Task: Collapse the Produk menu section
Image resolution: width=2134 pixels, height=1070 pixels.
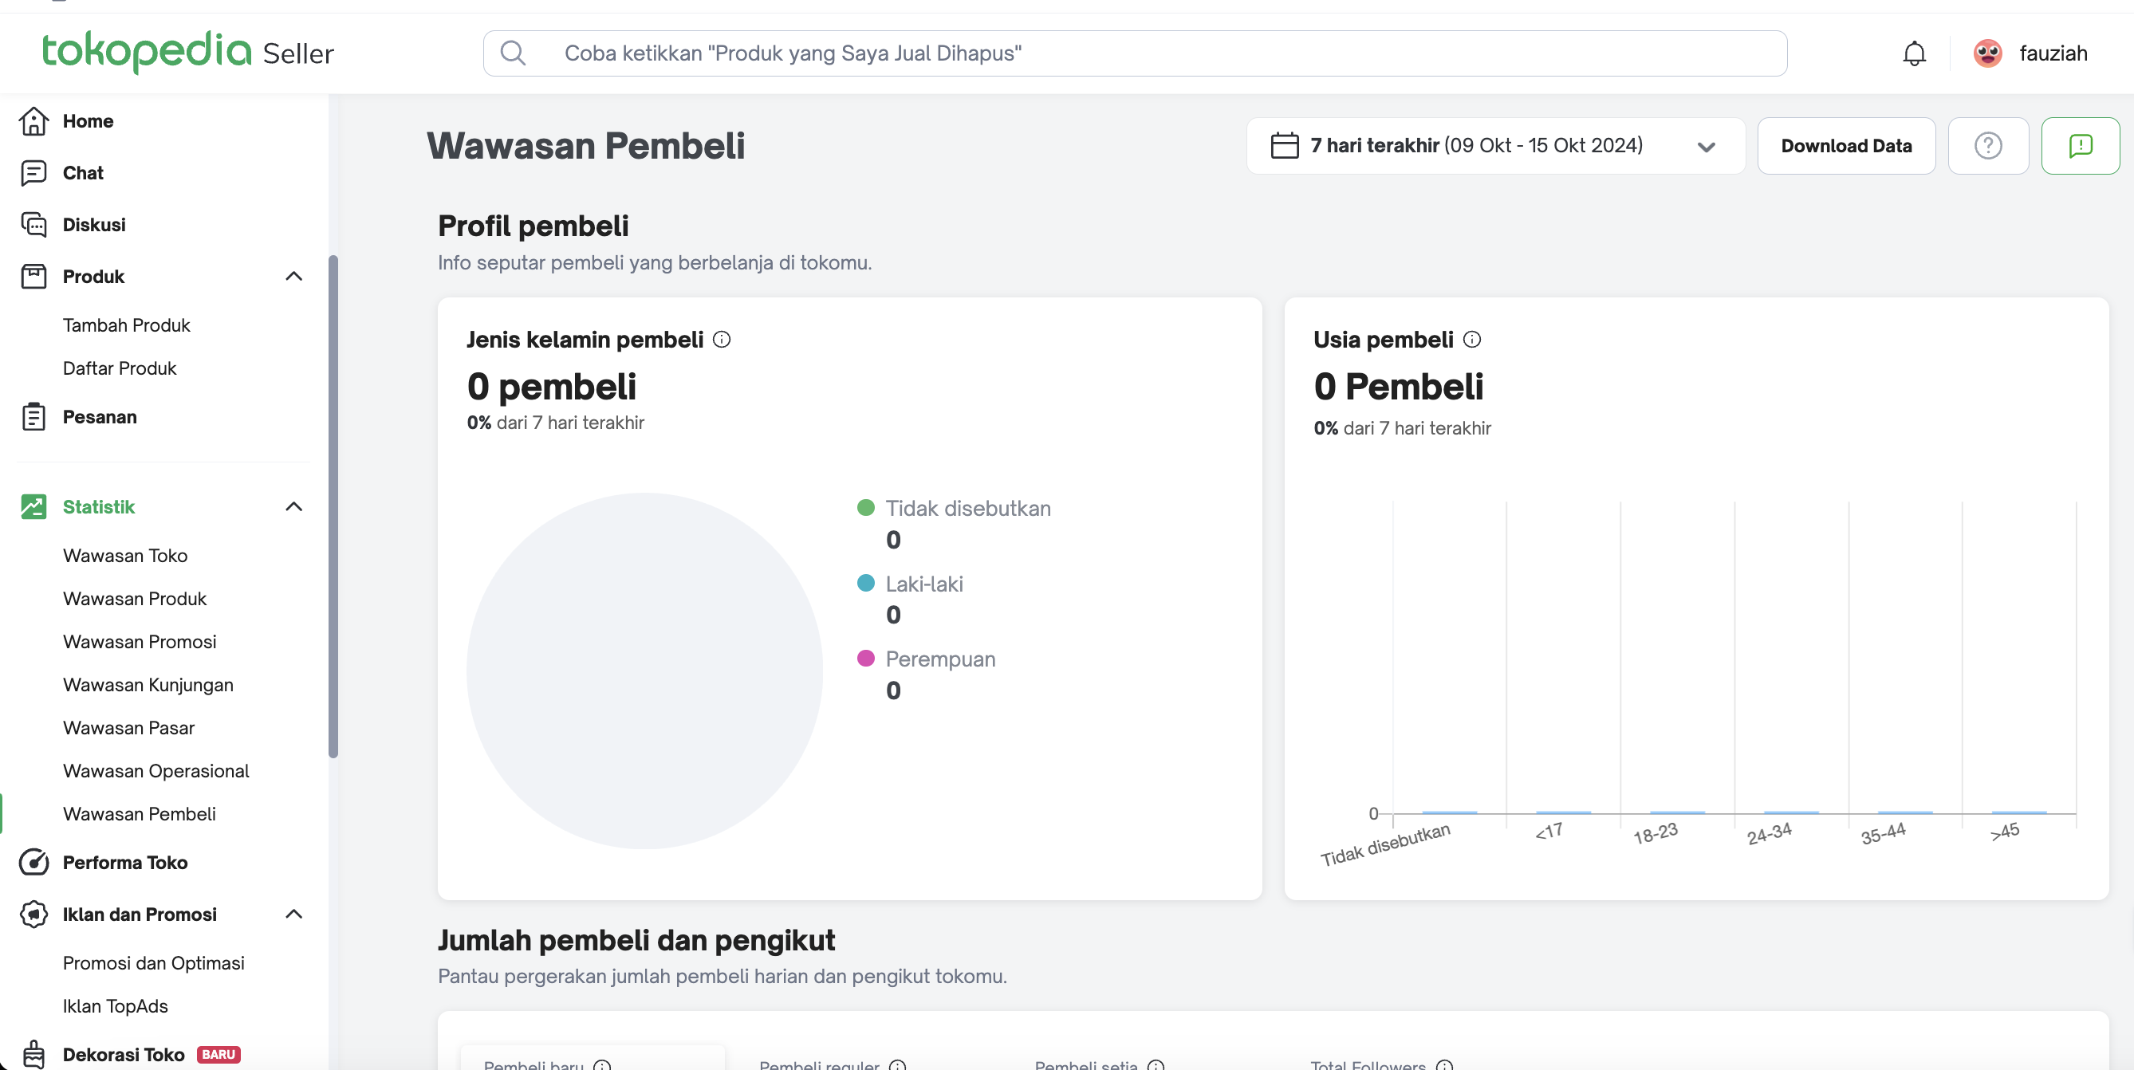Action: coord(293,277)
